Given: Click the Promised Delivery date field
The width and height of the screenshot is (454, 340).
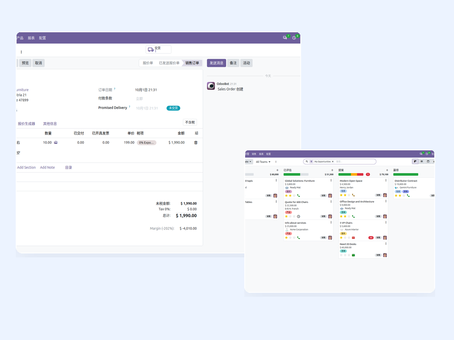Looking at the screenshot, I should tap(147, 108).
